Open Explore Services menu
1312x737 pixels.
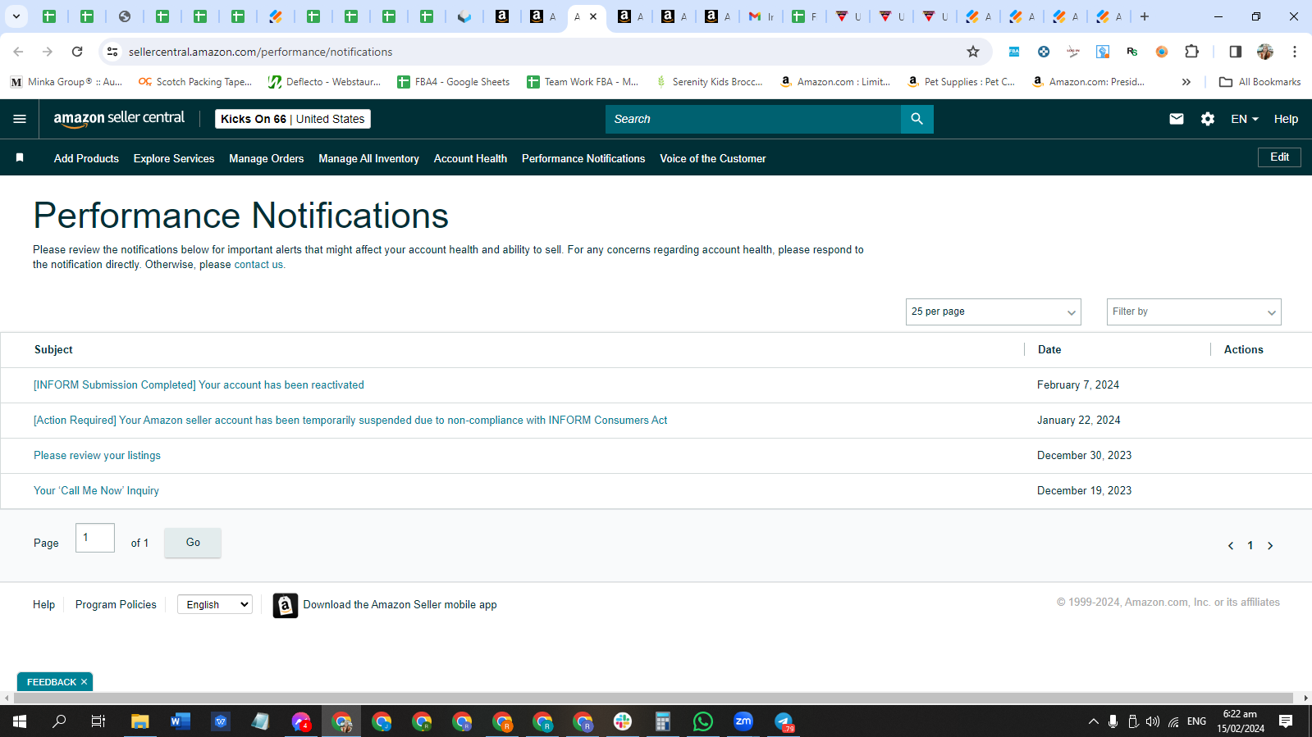click(x=174, y=158)
